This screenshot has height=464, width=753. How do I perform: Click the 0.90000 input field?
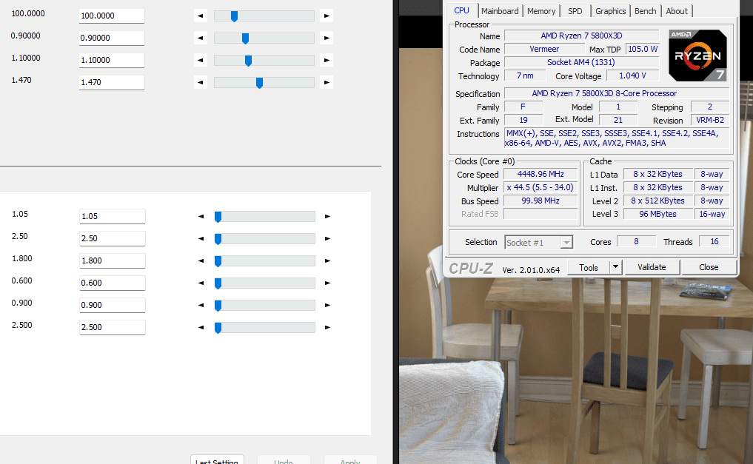111,38
